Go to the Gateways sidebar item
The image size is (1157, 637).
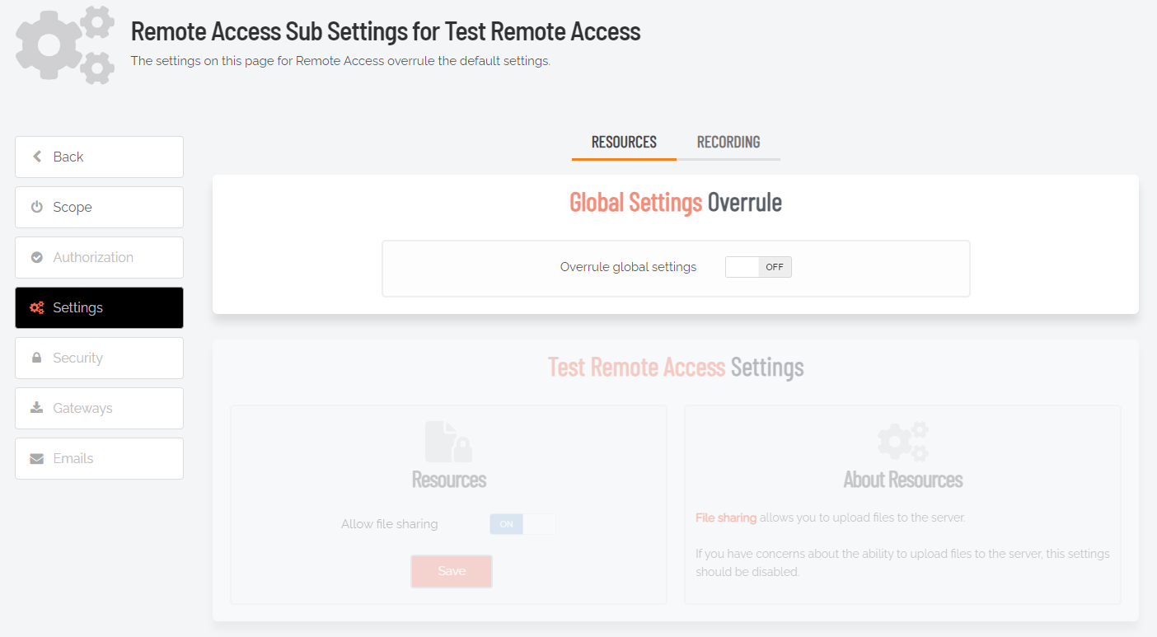(x=99, y=408)
